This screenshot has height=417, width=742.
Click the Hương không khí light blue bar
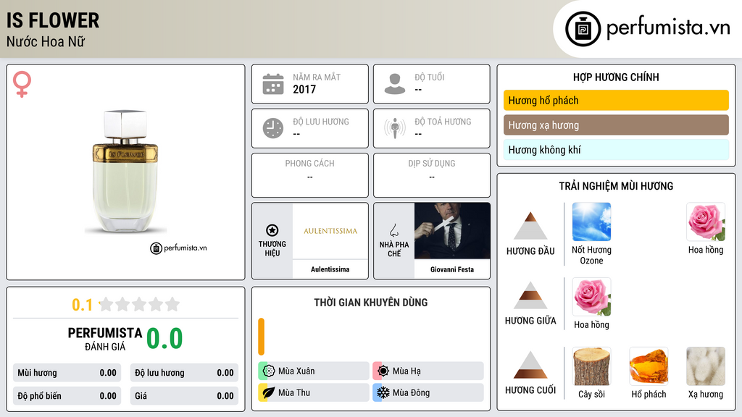[x=616, y=150]
